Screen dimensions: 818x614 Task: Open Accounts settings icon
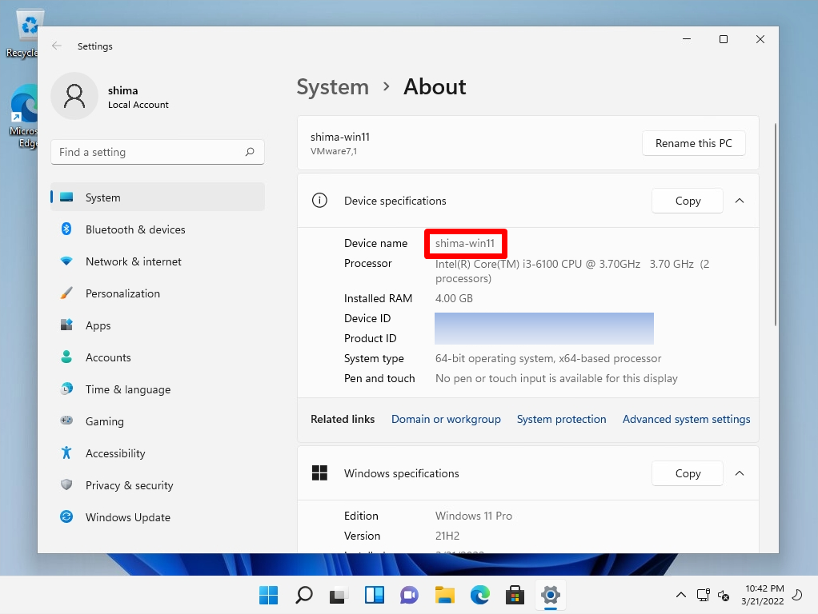[x=65, y=357]
